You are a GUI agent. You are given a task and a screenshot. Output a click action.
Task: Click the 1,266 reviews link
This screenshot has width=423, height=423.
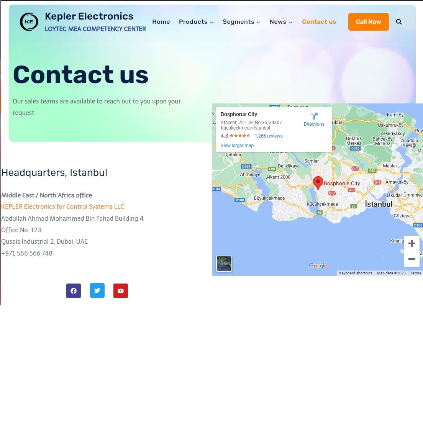pos(269,136)
